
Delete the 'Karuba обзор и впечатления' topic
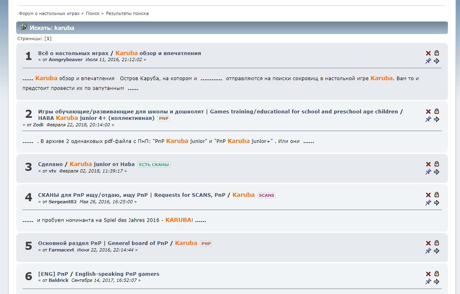click(x=428, y=53)
